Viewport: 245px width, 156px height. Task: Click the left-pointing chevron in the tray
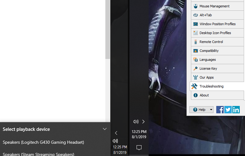[x=116, y=133]
